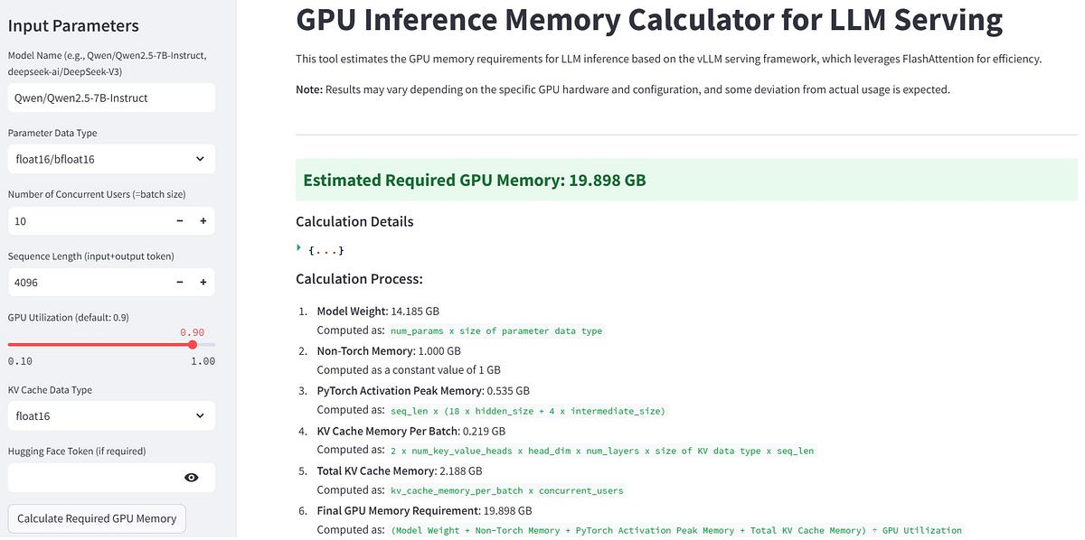Click the GPU Utilization slider handle at 0.90
Viewport: 1085px width, 540px height.
click(x=193, y=344)
